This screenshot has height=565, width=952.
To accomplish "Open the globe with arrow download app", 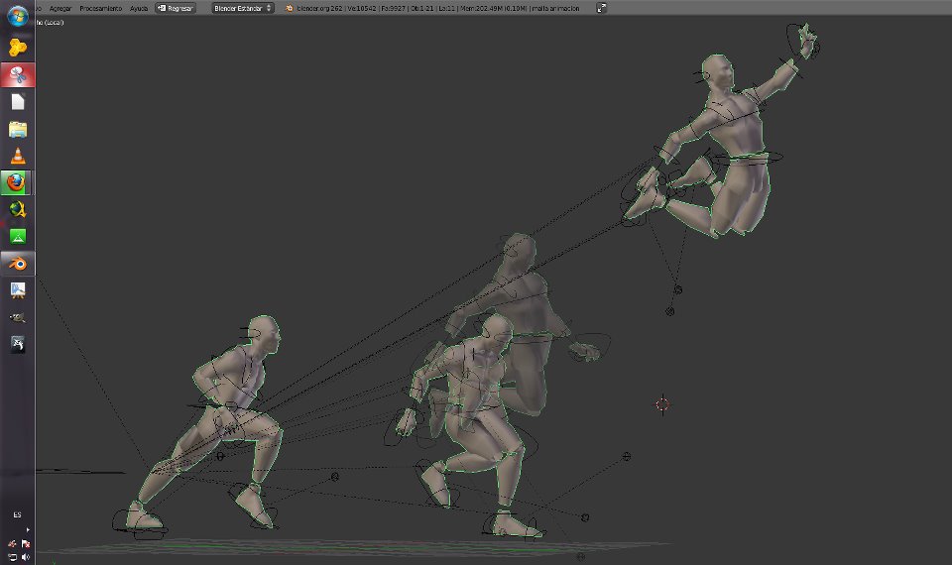I will point(18,209).
